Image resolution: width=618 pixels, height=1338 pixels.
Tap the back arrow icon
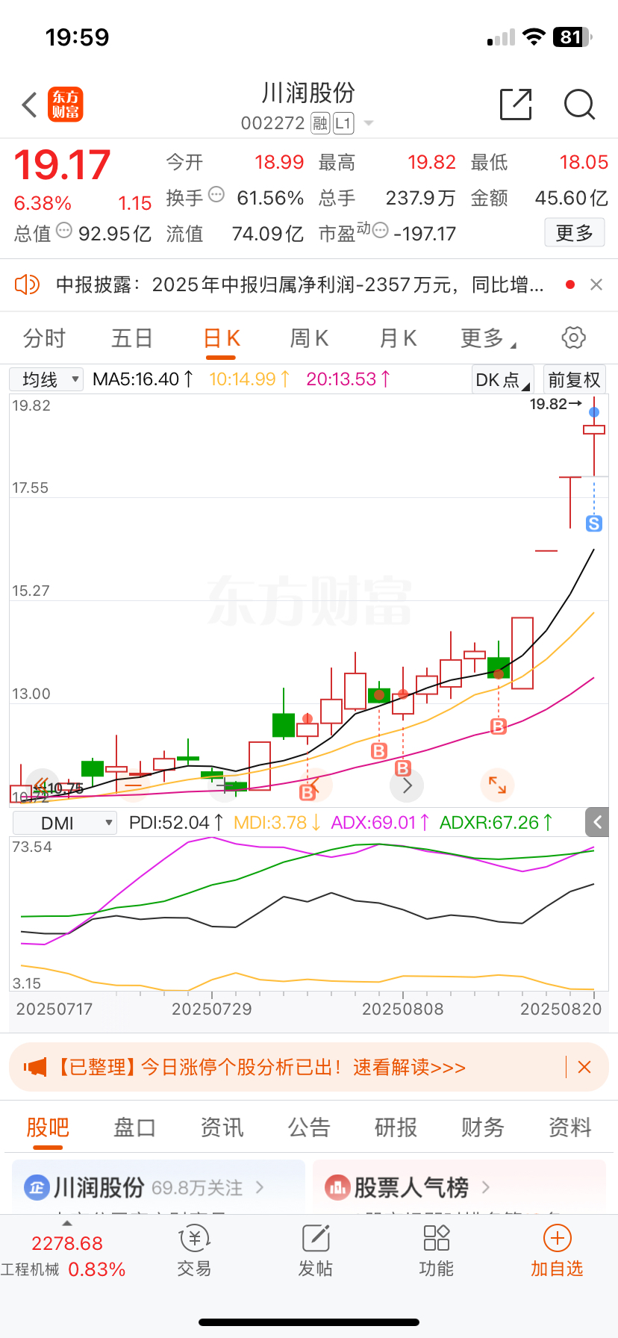[x=30, y=105]
